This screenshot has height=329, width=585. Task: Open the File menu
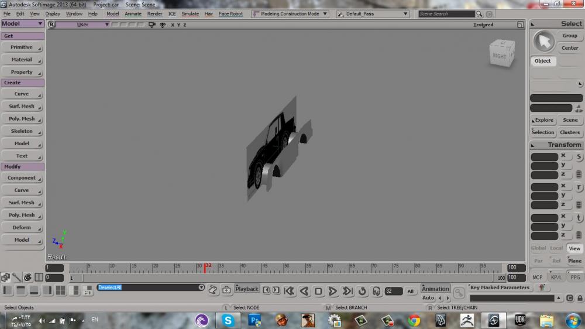(6, 14)
